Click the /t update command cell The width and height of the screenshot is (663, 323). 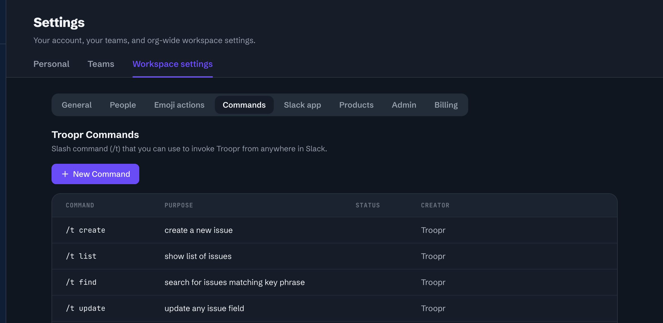[85, 308]
